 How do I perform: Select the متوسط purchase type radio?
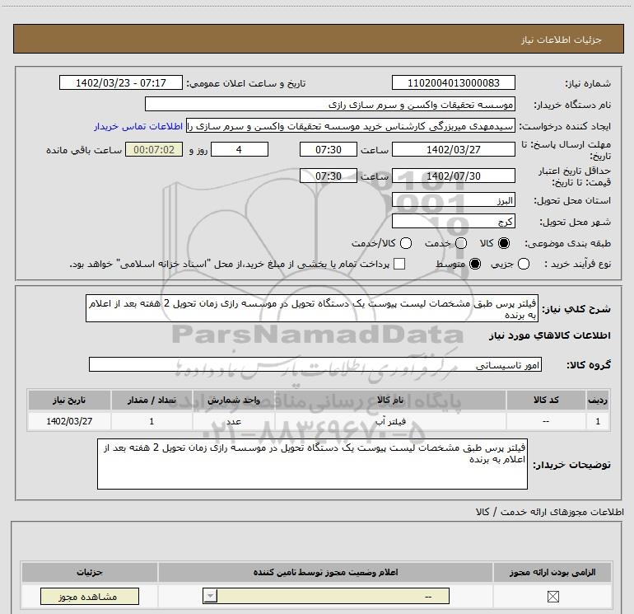(475, 264)
